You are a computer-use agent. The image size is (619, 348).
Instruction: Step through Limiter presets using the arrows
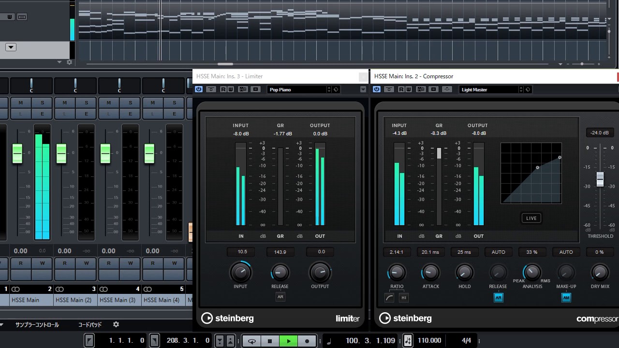point(329,89)
